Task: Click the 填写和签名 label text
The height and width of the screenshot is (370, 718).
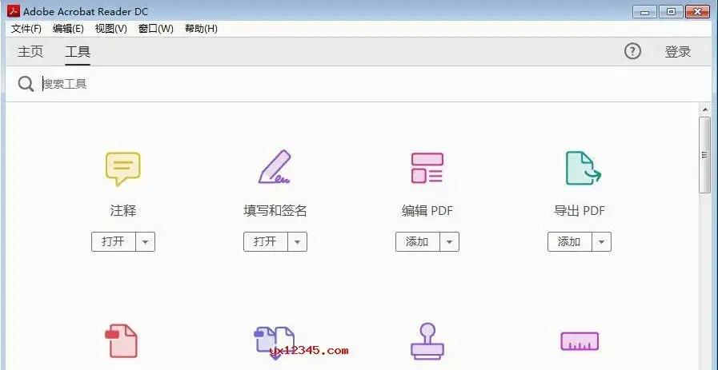Action: (275, 211)
